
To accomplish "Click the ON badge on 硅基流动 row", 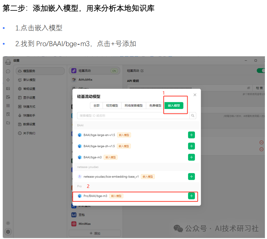I will (x=114, y=71).
